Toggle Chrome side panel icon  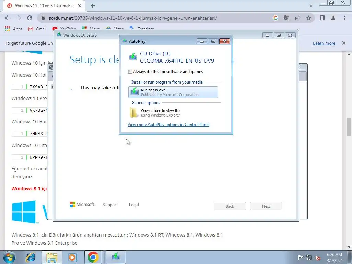(322, 18)
